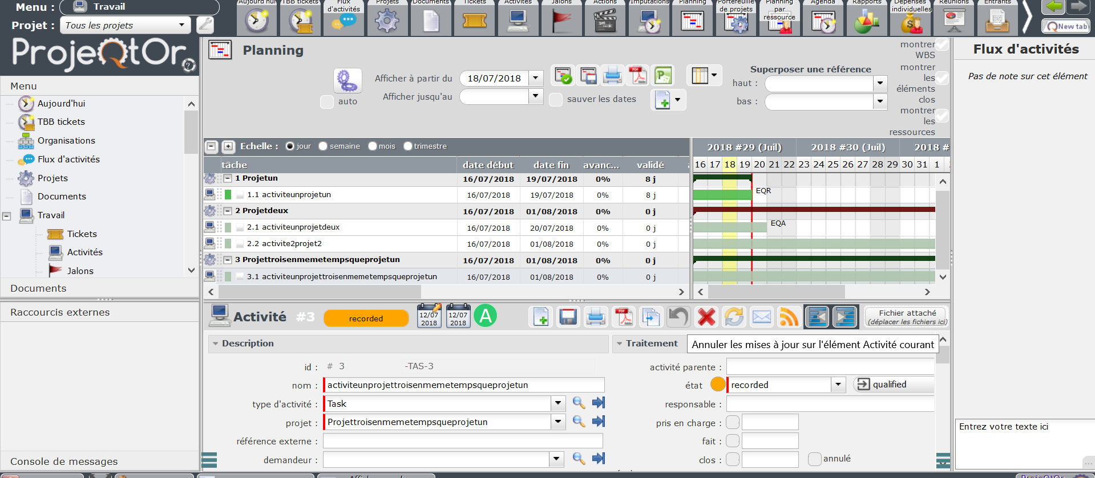The height and width of the screenshot is (478, 1095).
Task: Open Organisations in the left menu
Action: pos(66,141)
